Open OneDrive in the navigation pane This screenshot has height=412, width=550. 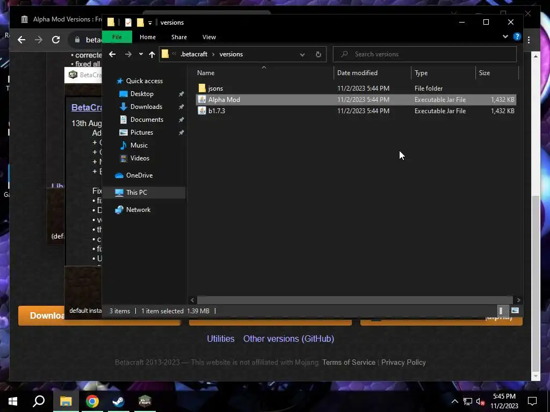[139, 175]
